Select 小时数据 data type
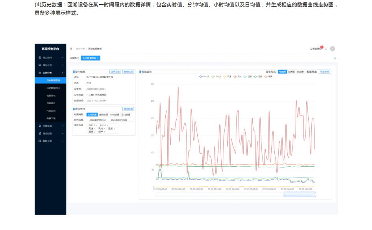 click(115, 114)
